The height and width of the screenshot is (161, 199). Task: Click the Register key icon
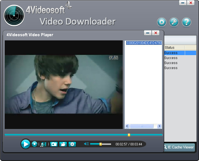click(x=174, y=22)
